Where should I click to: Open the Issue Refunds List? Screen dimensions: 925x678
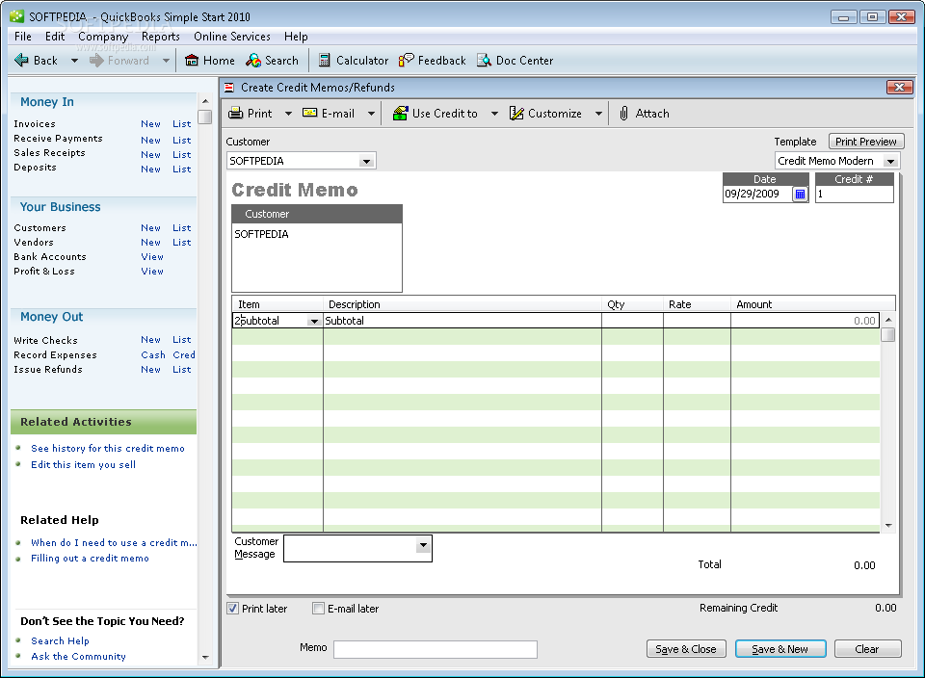tap(182, 370)
